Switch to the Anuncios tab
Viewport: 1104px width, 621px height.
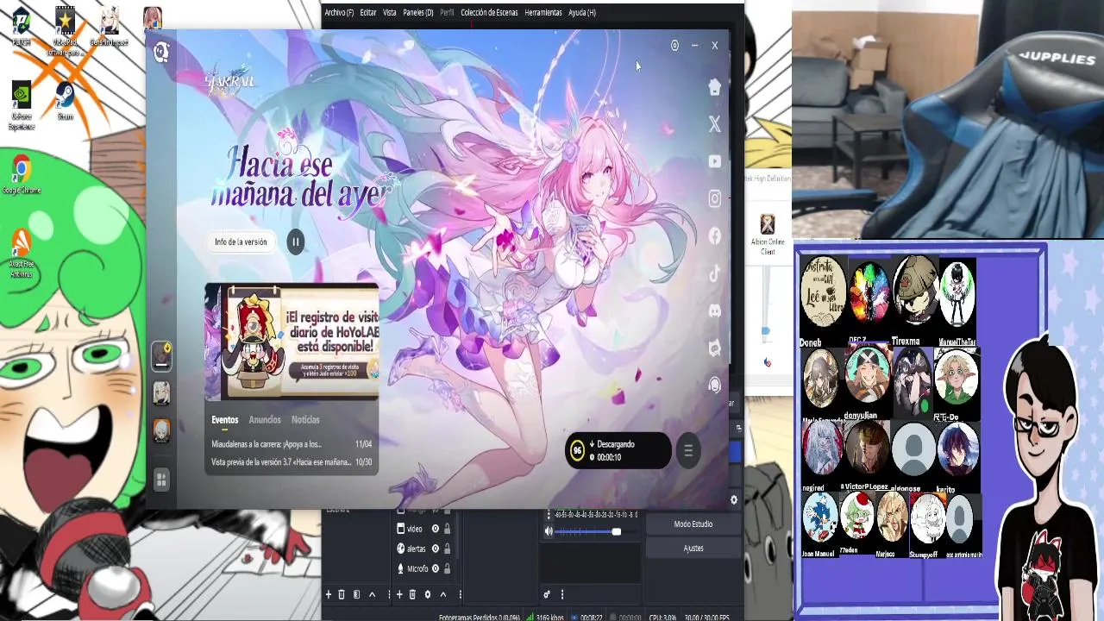(x=265, y=419)
